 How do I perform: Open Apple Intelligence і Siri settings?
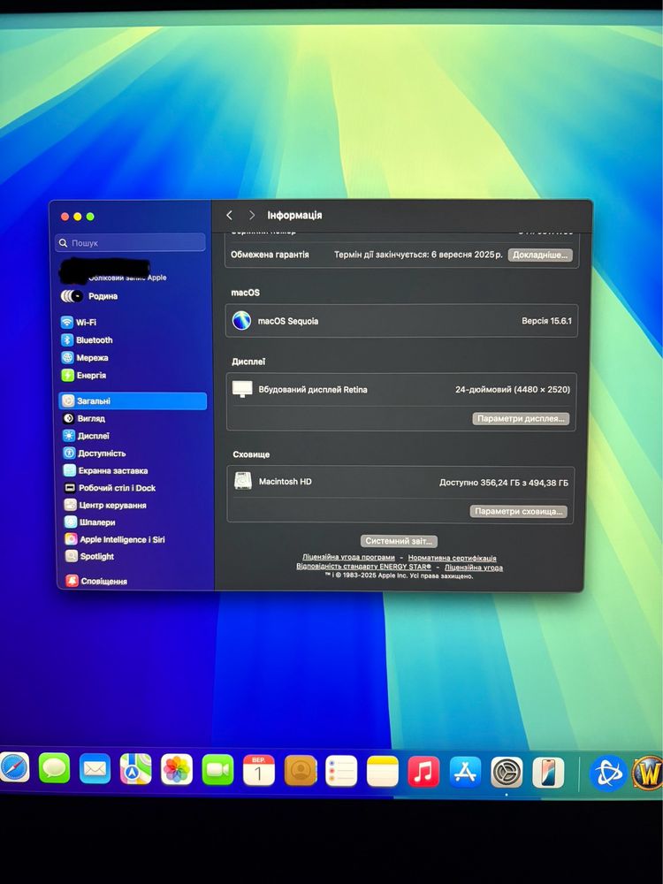(x=115, y=539)
